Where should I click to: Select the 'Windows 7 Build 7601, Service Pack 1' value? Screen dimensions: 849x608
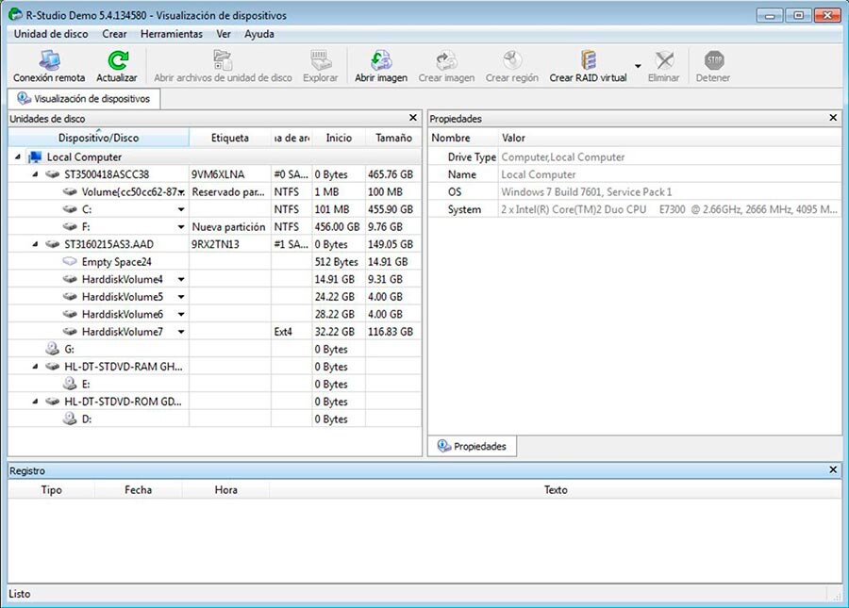pyautogui.click(x=587, y=192)
